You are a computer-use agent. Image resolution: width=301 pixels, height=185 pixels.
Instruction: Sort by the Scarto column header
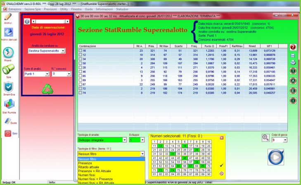[178, 46]
